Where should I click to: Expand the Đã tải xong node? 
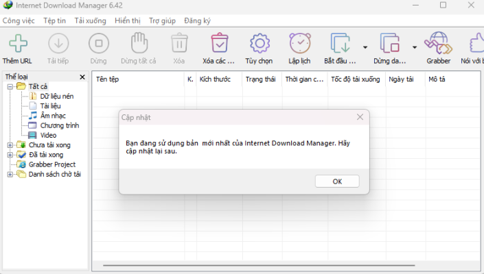click(x=10, y=155)
